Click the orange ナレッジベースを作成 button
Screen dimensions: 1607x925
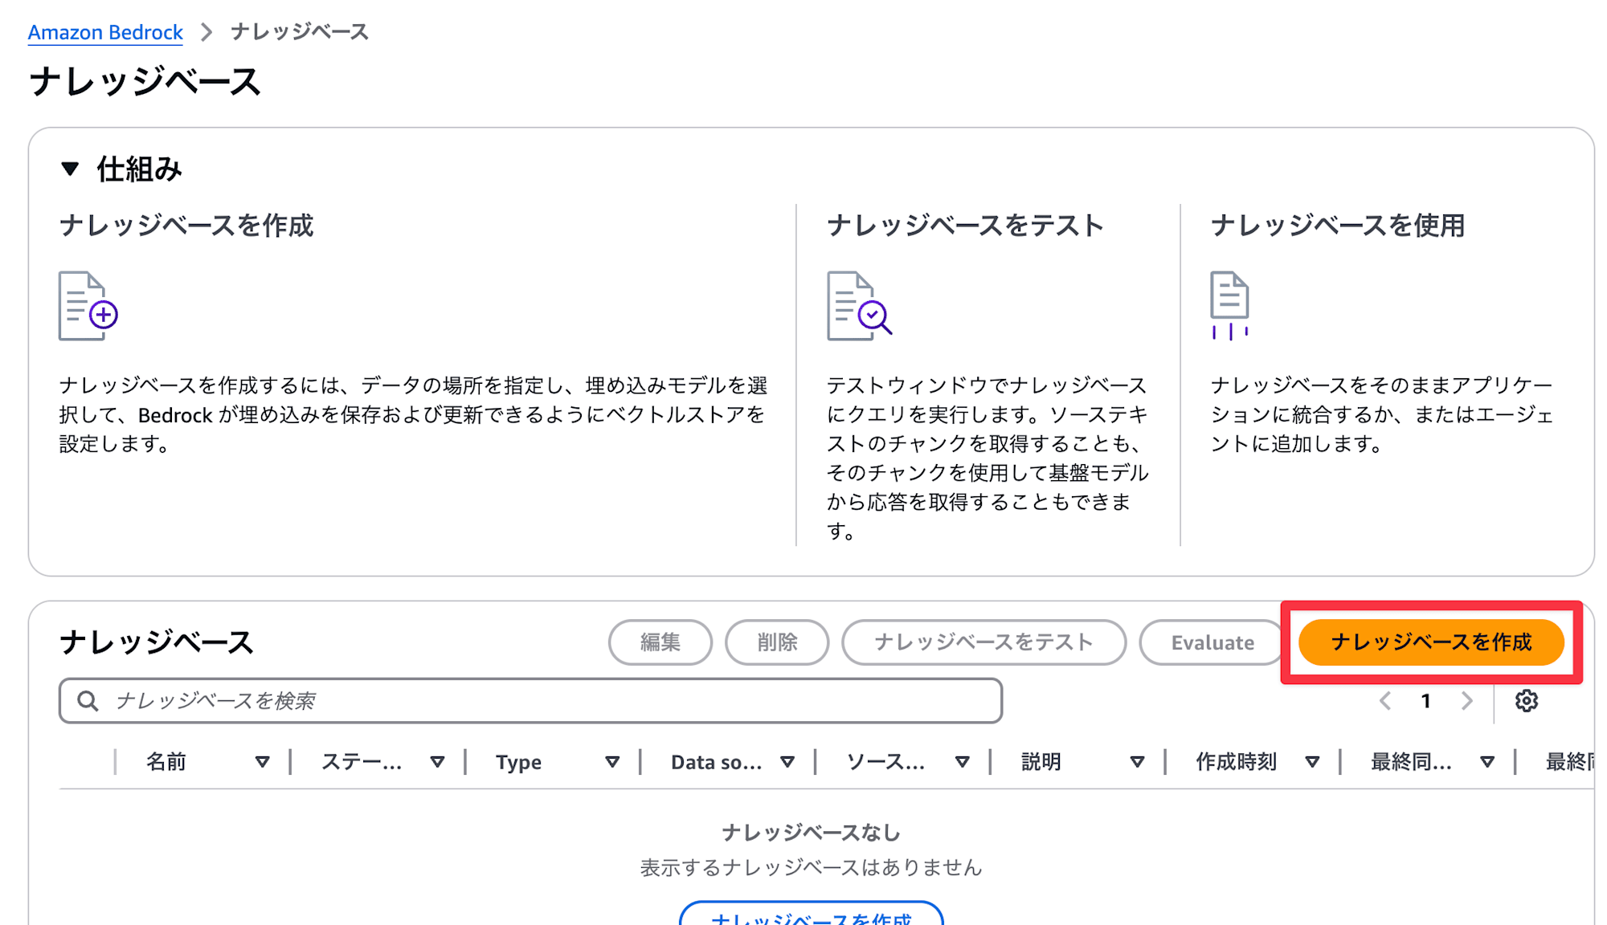pos(1431,642)
